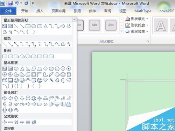Choose the plain rectangle in 矩形 section
This screenshot has width=175, height=131.
[x=5, y=57]
